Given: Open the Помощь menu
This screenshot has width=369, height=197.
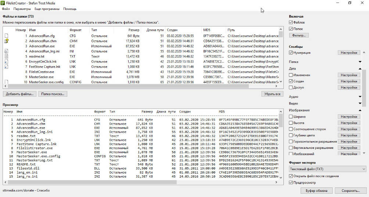Looking at the screenshot, I should click(x=70, y=9).
